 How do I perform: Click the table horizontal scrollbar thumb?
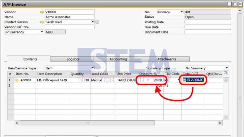click(87, 123)
